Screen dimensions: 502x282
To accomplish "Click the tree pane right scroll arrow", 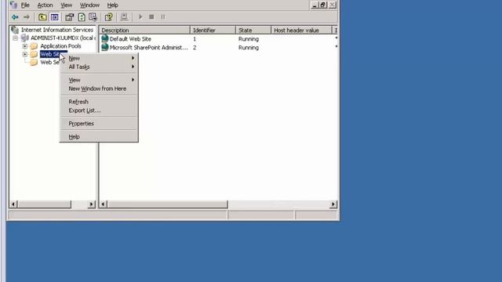I will (x=92, y=204).
